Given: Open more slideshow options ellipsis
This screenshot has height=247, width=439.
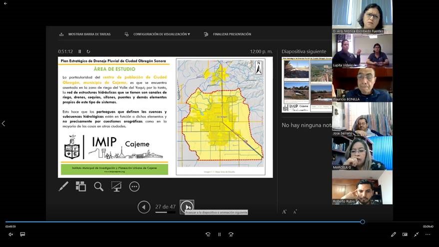Looking at the screenshot, I should [x=134, y=186].
